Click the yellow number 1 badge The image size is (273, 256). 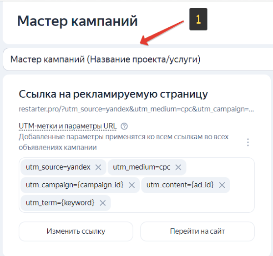(198, 19)
